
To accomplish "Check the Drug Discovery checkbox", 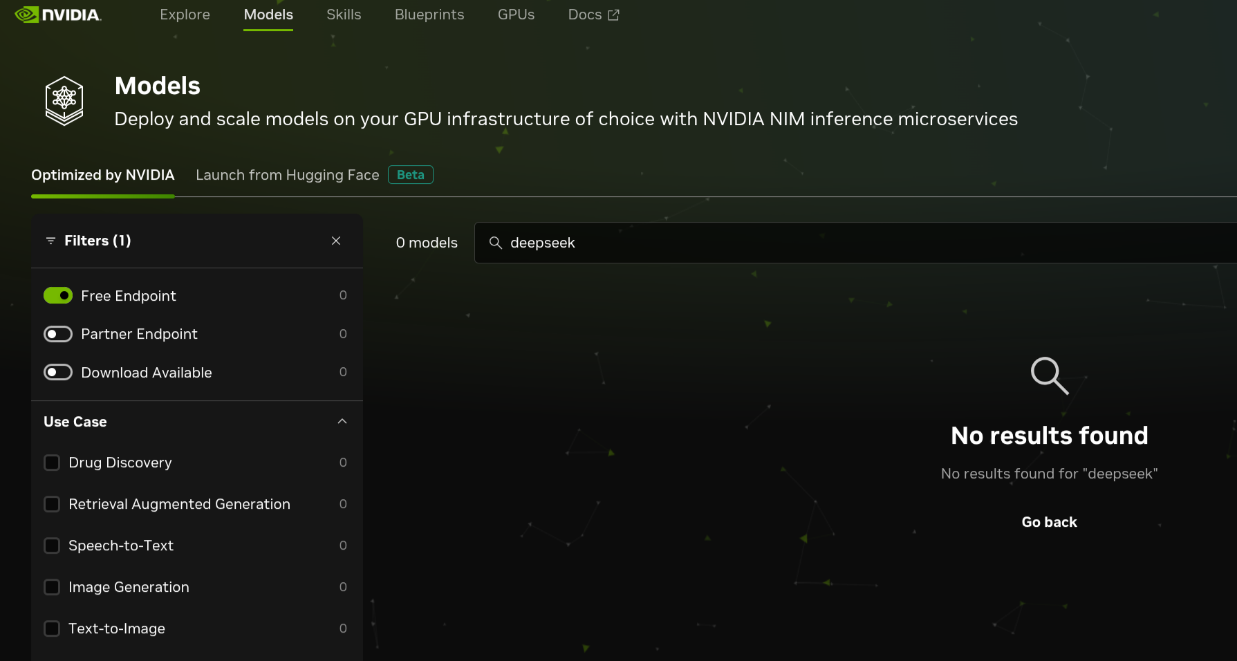I will [x=52, y=463].
